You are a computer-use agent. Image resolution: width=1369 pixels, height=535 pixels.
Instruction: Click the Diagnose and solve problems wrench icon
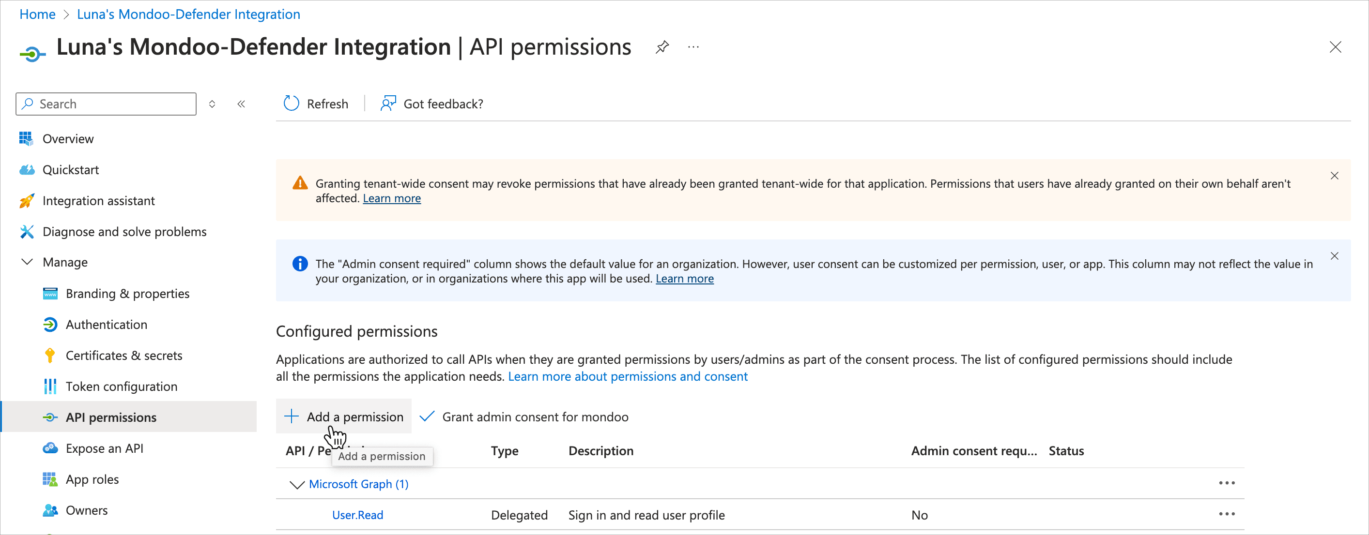27,231
